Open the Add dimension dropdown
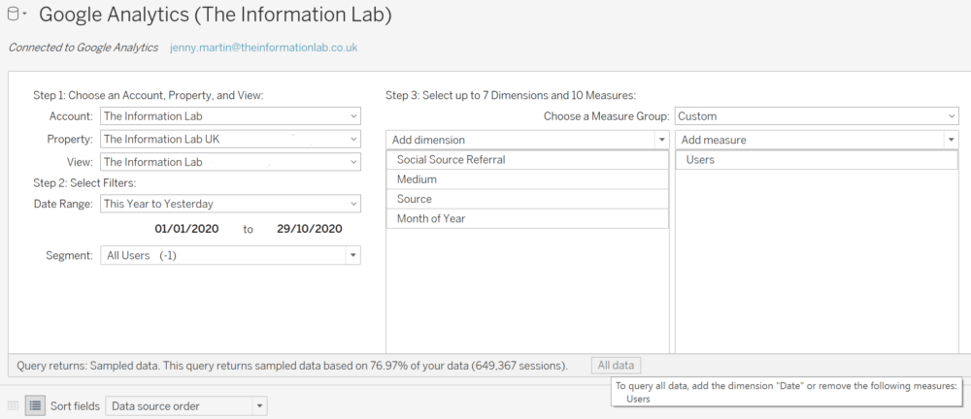Image resolution: width=971 pixels, height=419 pixels. 527,140
